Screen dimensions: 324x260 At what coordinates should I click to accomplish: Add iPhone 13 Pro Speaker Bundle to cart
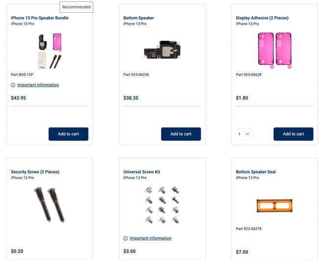[68, 134]
